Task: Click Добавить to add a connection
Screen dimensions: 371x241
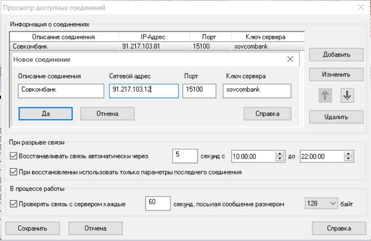Action: 336,55
